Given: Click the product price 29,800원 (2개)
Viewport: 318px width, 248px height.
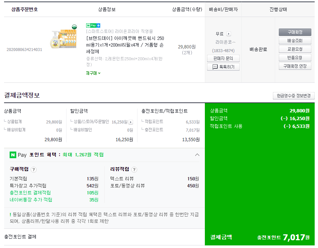Looking at the screenshot, I should point(187,50).
